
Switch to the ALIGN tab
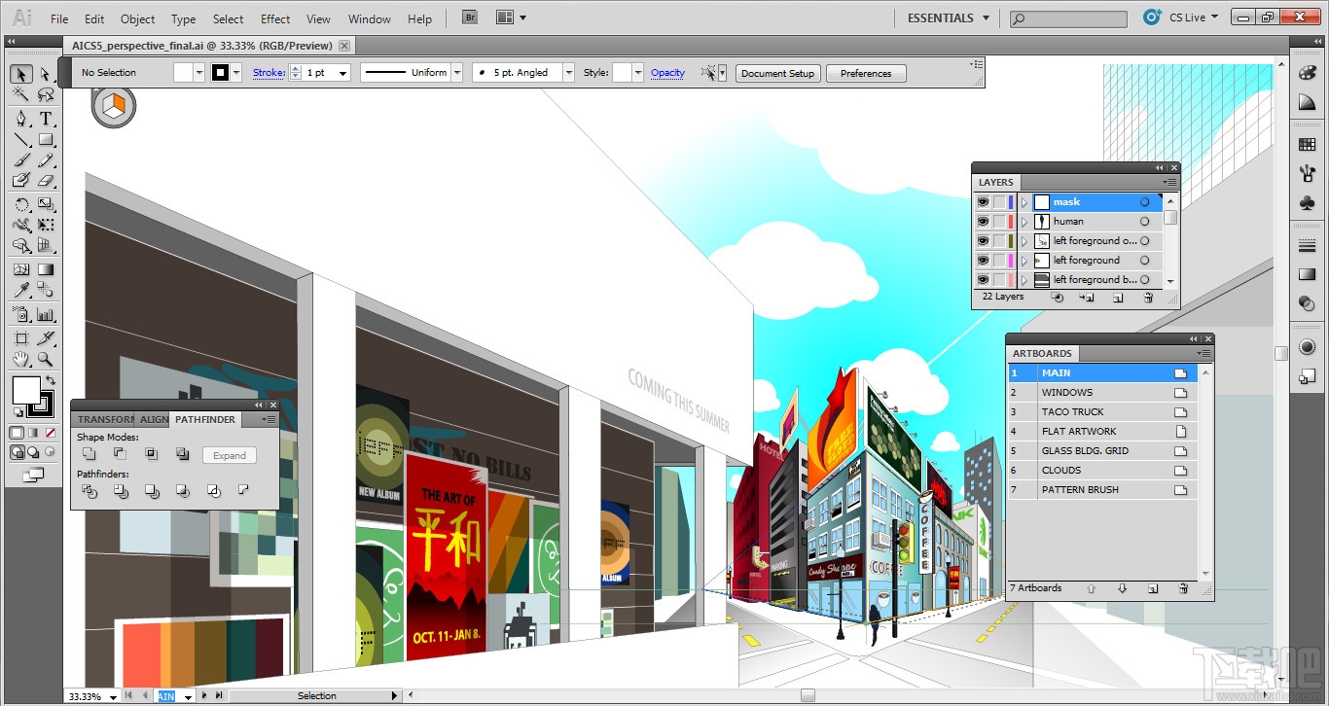pyautogui.click(x=154, y=420)
